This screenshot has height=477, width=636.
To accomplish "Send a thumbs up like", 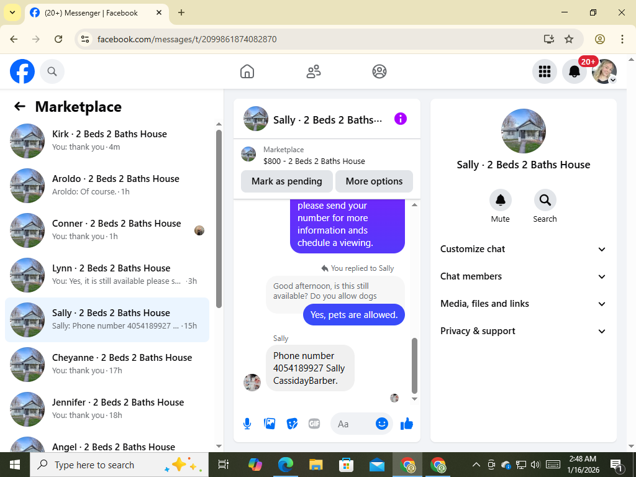I will 406,424.
